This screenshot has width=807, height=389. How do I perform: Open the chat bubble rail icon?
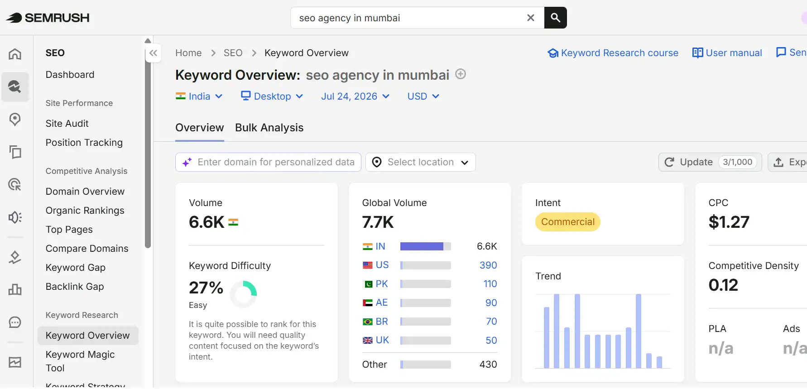[15, 322]
